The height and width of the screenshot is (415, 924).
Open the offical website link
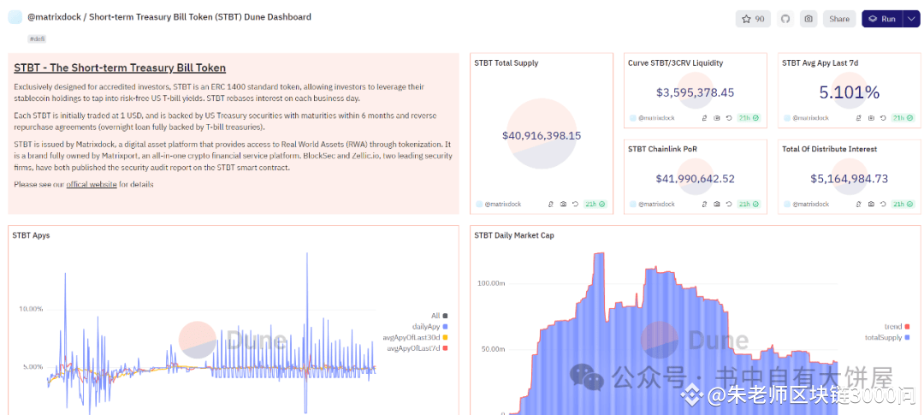[x=92, y=185]
